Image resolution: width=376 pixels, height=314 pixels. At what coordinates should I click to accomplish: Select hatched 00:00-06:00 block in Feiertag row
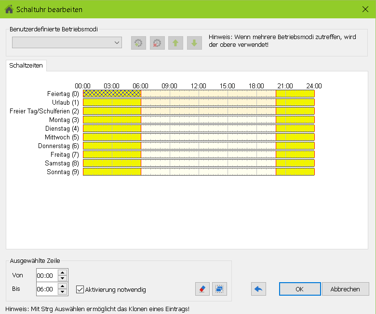tap(112, 94)
